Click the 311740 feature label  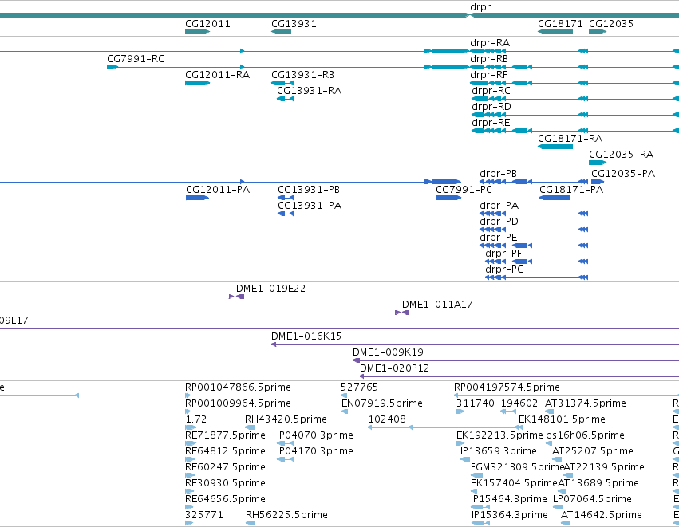tap(476, 403)
